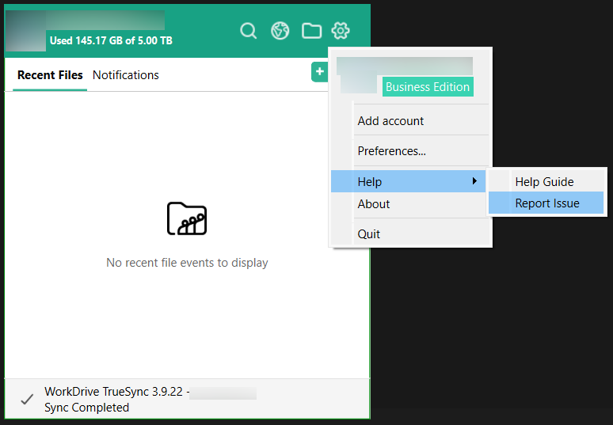613x425 pixels.
Task: Open Preferences... from the menu
Action: (x=410, y=151)
